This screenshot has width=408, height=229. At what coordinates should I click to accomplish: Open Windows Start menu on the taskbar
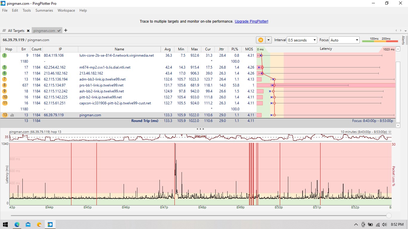coord(5,225)
